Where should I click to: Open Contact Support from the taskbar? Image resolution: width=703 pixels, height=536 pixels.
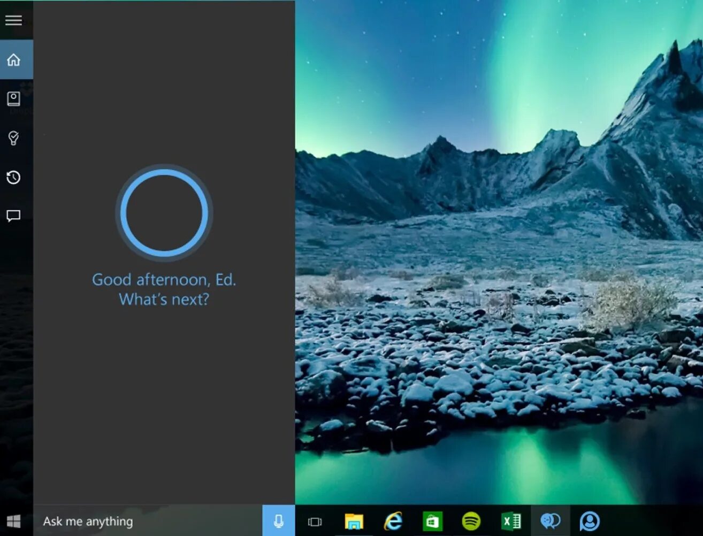tap(590, 520)
